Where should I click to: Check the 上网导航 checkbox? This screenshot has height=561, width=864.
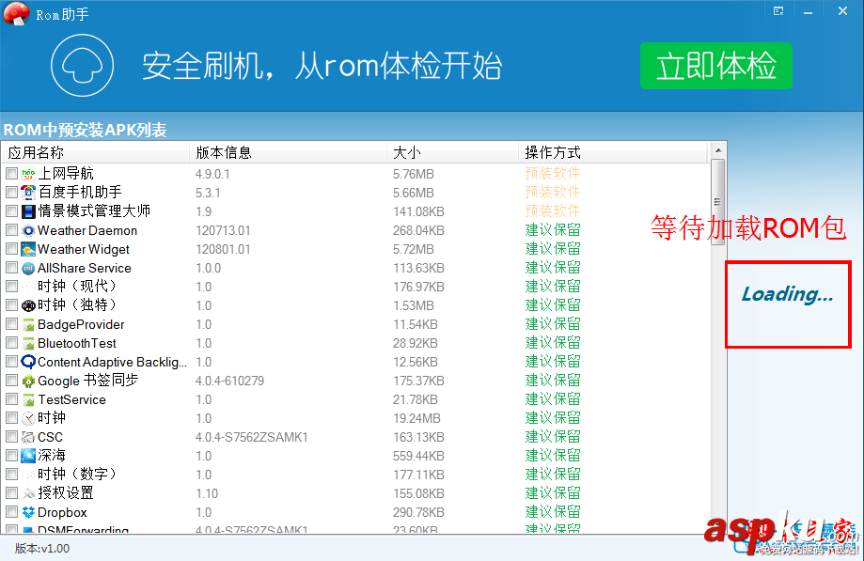pos(10,173)
